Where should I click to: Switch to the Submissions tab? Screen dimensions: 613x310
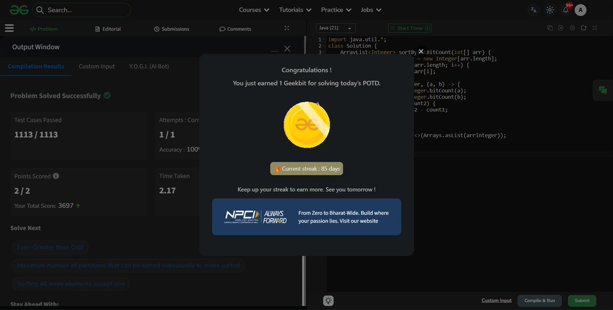coord(172,29)
